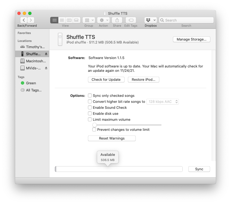Click the magnifying glass search icon
Image resolution: width=231 pixels, height=204 pixels.
[162, 20]
